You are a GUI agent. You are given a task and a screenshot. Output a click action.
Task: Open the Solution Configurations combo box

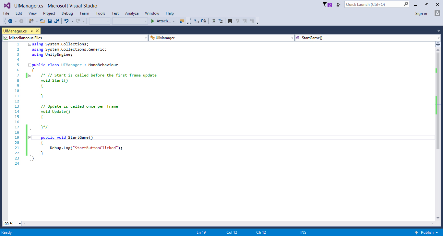(x=100, y=21)
